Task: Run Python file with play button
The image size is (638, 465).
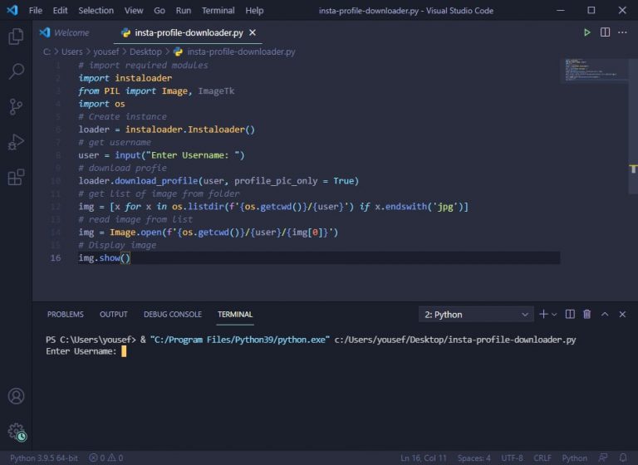Action: pyautogui.click(x=586, y=32)
